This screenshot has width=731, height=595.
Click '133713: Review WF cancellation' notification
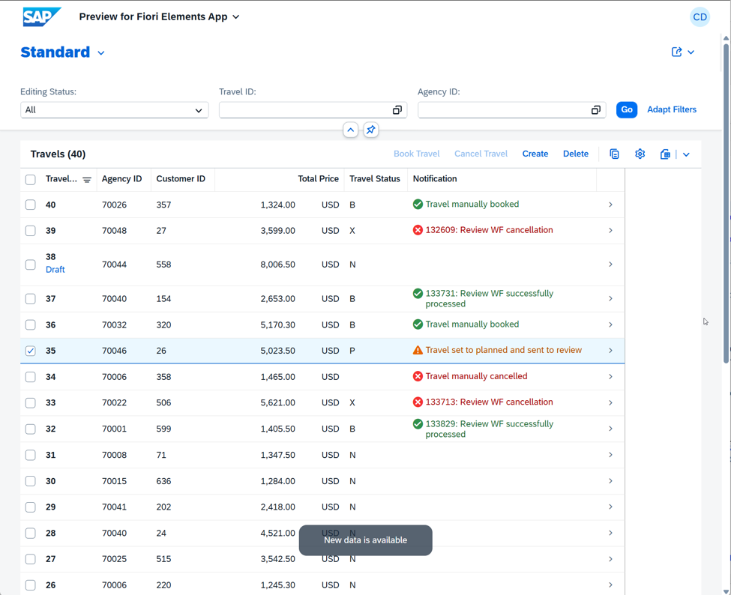pyautogui.click(x=489, y=402)
